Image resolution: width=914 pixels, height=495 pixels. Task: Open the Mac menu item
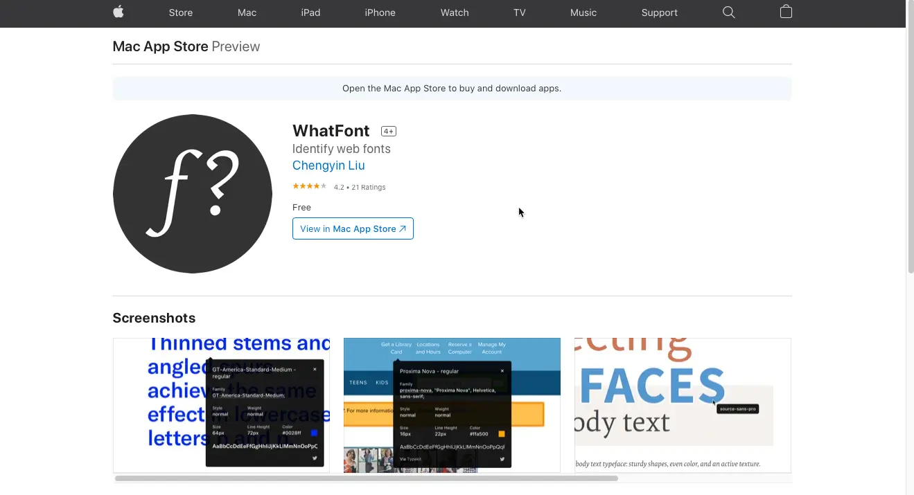pyautogui.click(x=247, y=12)
